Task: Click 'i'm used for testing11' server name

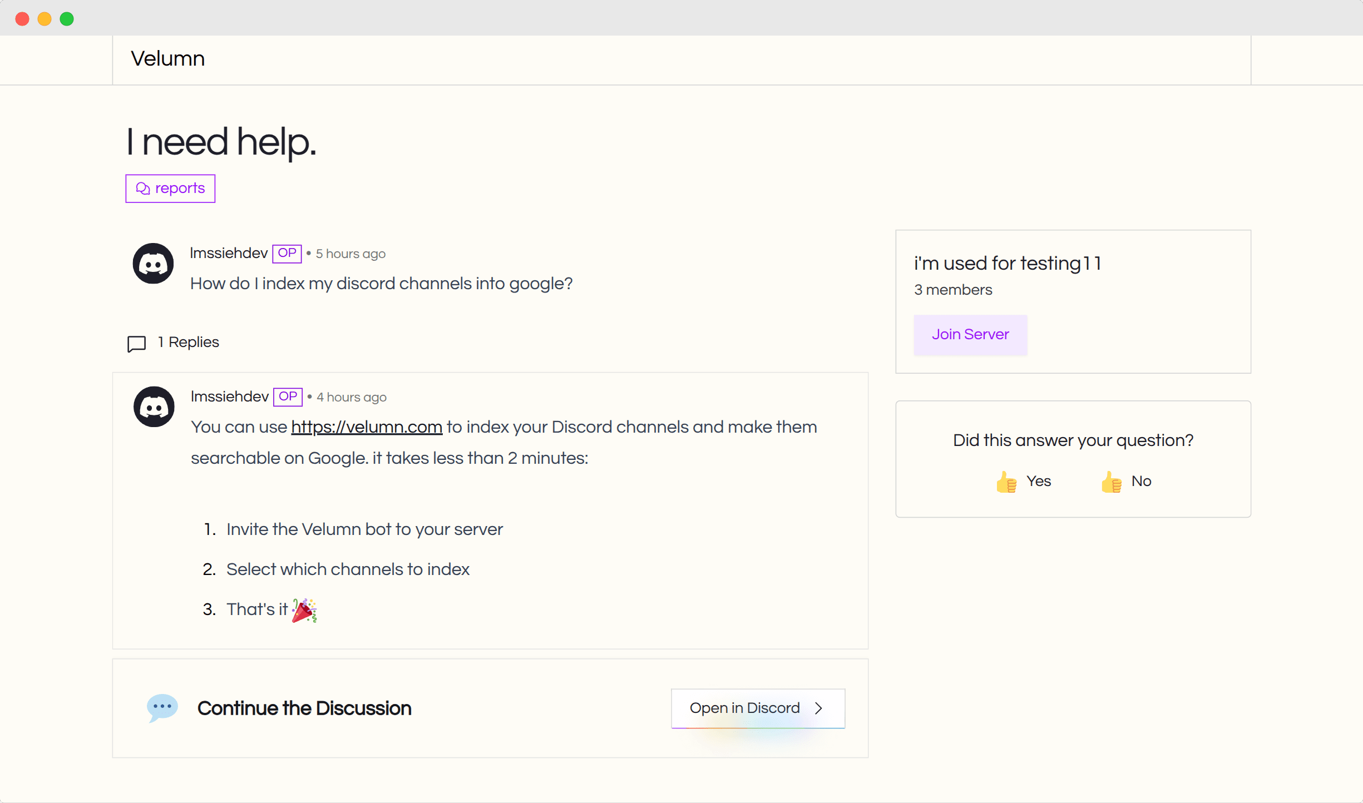Action: 1008,263
